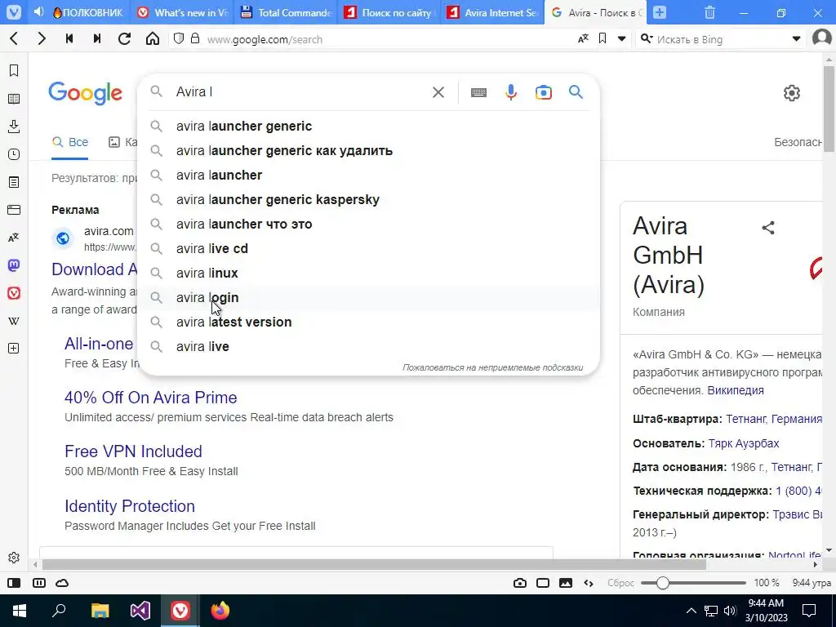Go forward with the Forward arrow
This screenshot has width=836, height=627.
[42, 38]
